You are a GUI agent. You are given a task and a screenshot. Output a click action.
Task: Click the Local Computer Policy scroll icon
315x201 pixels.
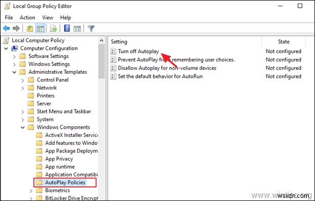point(6,41)
